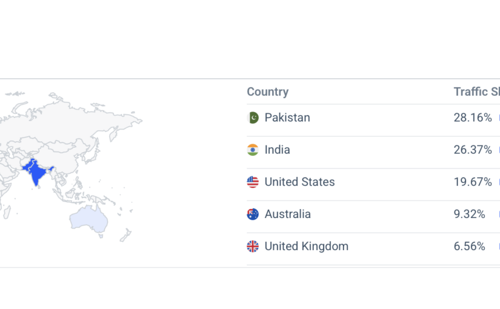Click India's 26.37% traffic share value

pos(473,150)
